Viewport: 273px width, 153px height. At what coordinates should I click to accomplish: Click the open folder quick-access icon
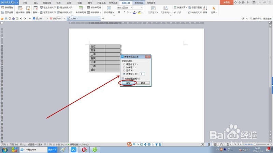pos(2,18)
